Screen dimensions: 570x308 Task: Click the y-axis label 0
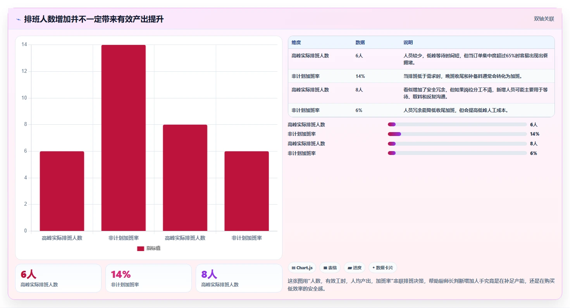point(26,231)
